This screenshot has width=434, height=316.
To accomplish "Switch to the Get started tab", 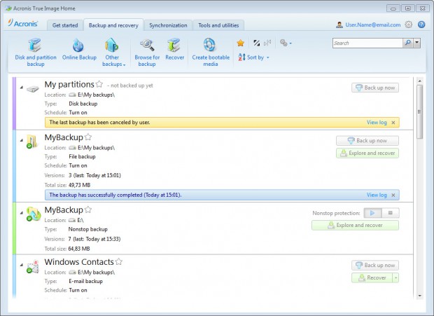I will click(x=65, y=25).
